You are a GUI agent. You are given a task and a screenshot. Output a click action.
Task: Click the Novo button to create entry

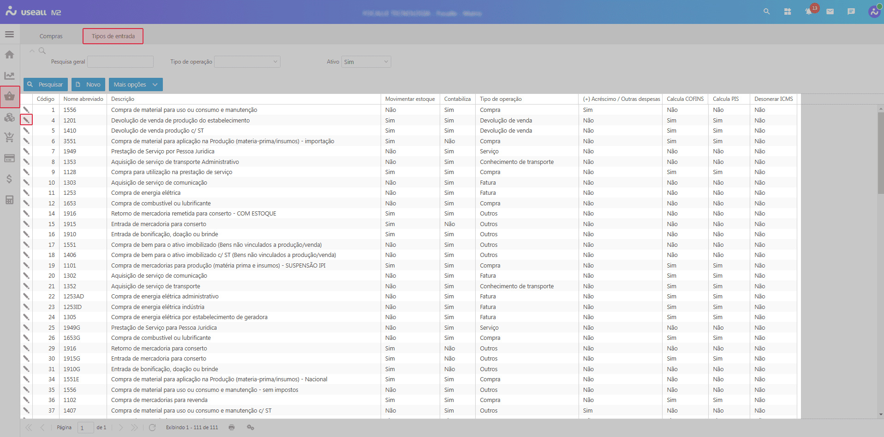coord(88,84)
